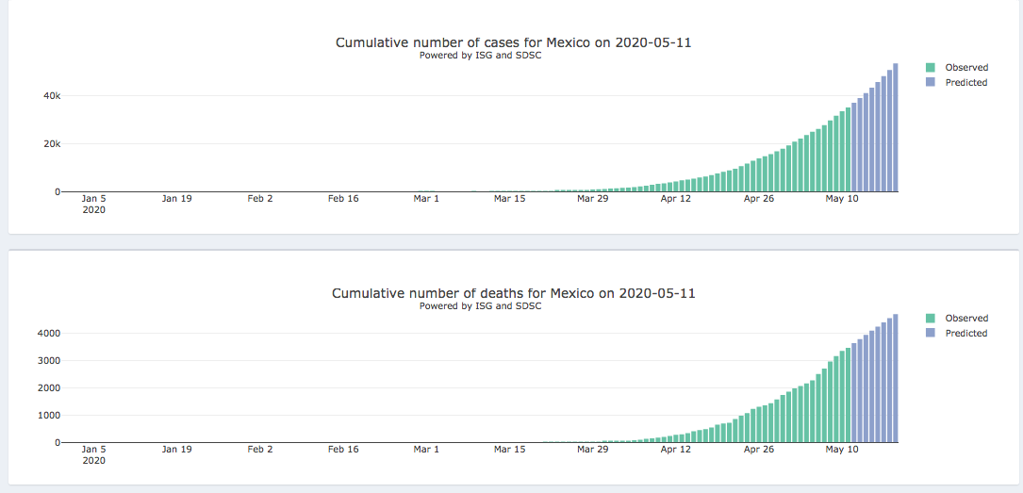
Task: Hide Predicted series in deaths chart legend
Action: [965, 334]
